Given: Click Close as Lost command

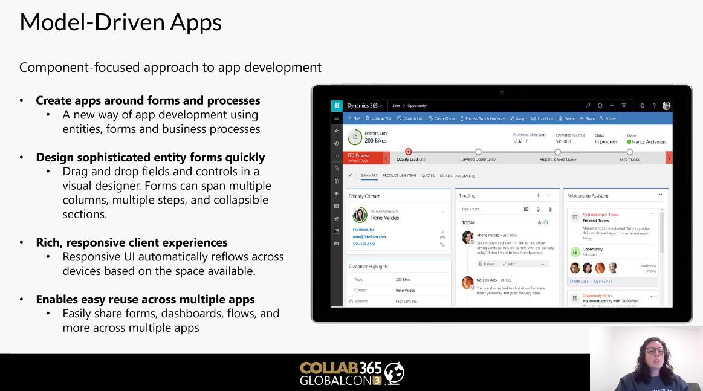Looking at the screenshot, I should [x=410, y=118].
